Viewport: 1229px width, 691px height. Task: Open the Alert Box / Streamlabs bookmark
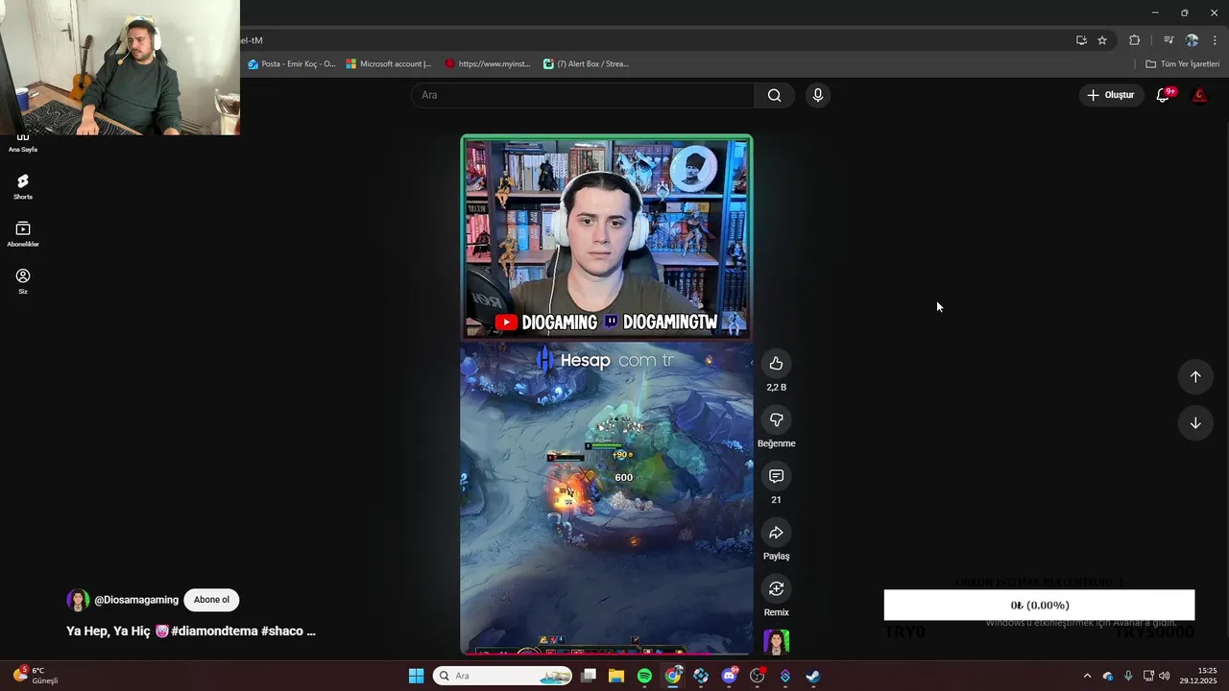coord(586,64)
